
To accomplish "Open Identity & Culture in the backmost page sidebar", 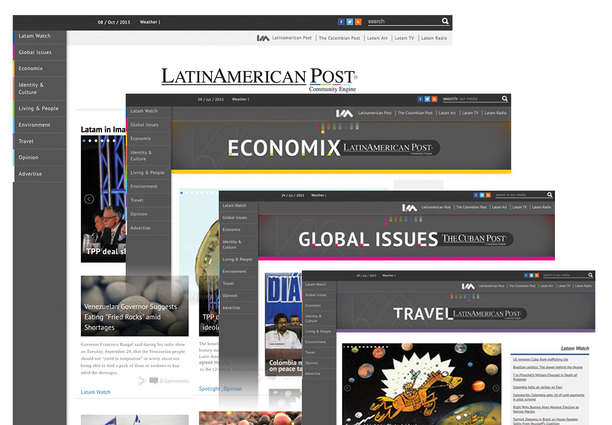I will [x=40, y=88].
